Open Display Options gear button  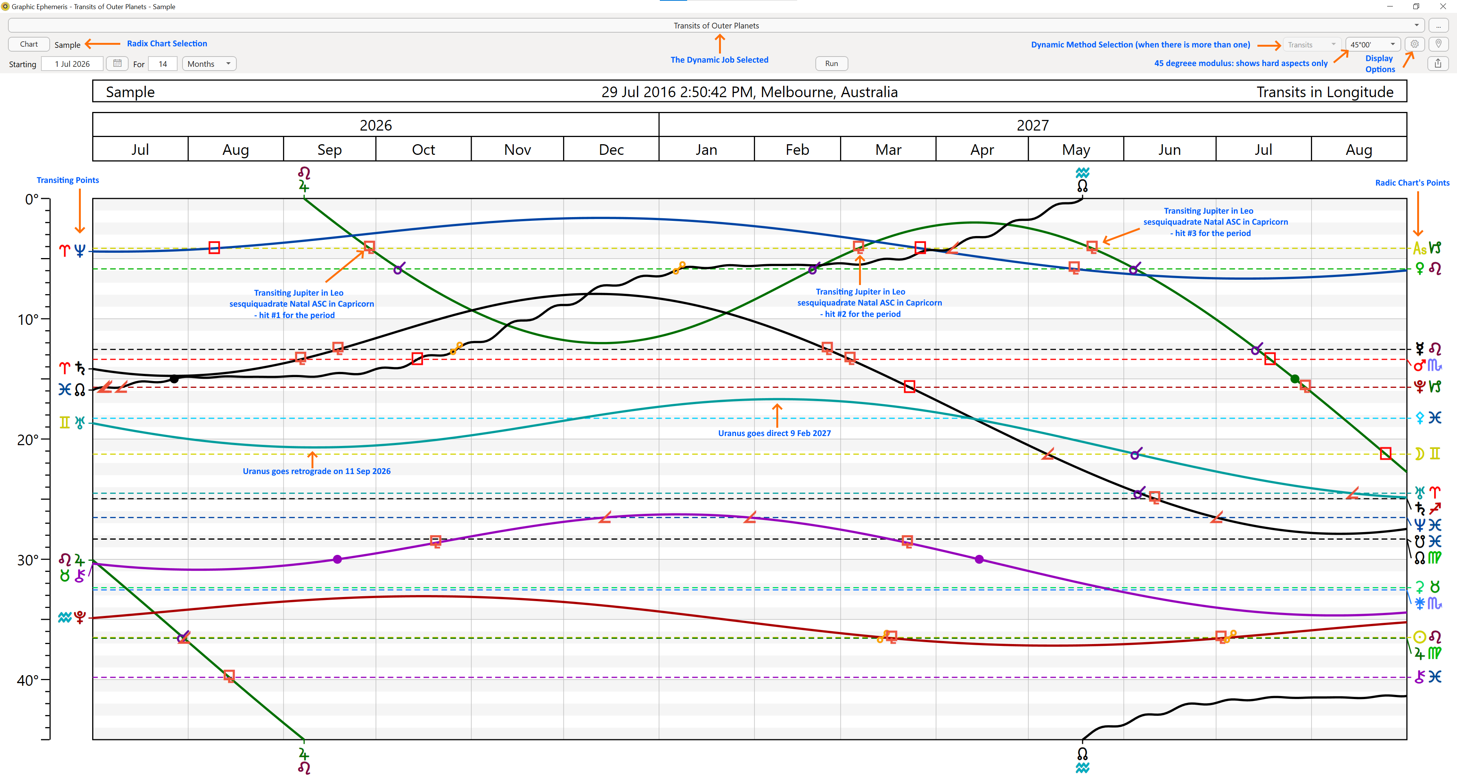tap(1414, 44)
